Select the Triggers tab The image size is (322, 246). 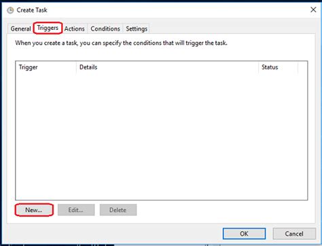[48, 28]
